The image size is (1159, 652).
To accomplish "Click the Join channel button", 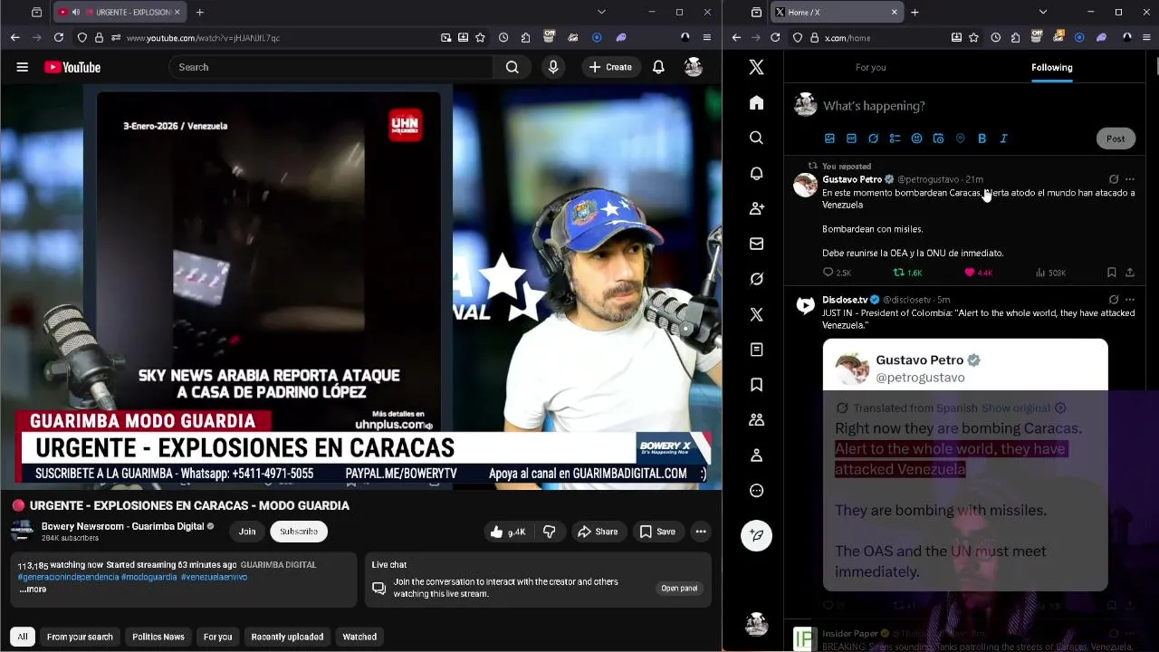I will [247, 532].
